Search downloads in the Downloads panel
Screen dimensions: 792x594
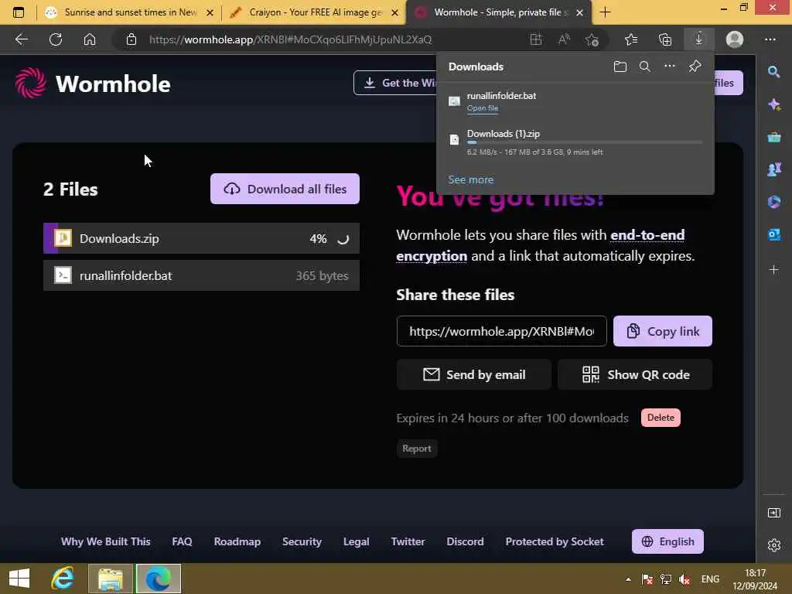(645, 67)
